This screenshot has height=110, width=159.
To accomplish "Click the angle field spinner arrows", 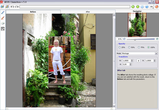I will [131, 64].
